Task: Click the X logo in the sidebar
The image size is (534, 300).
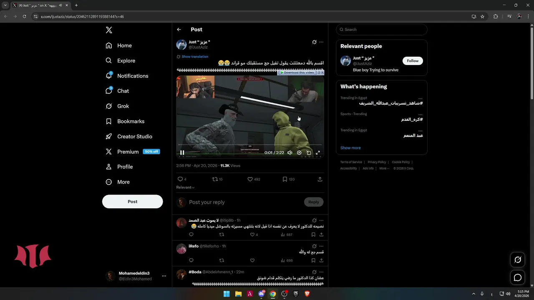Action: [109, 30]
